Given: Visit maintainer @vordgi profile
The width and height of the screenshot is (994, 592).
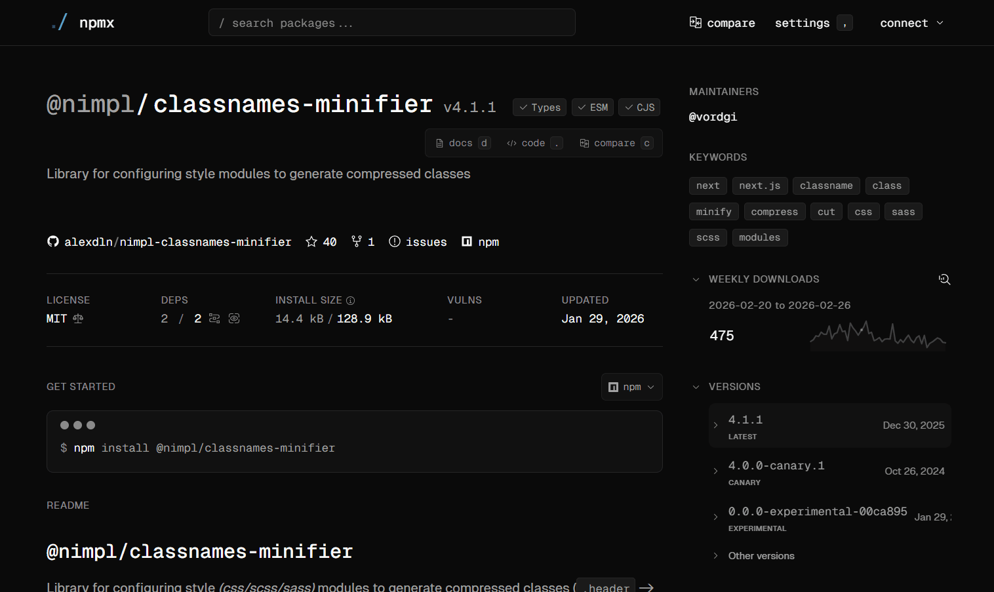Looking at the screenshot, I should [713, 117].
